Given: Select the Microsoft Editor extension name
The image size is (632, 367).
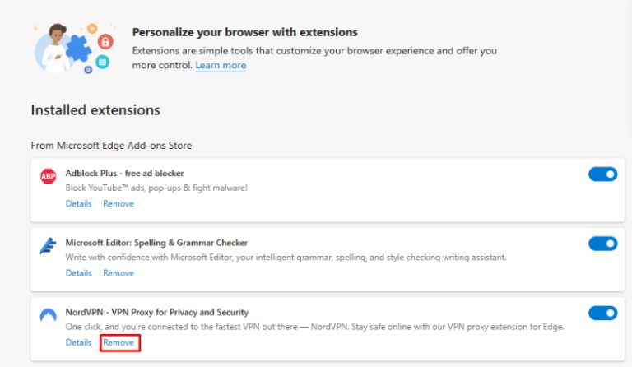Looking at the screenshot, I should point(156,243).
